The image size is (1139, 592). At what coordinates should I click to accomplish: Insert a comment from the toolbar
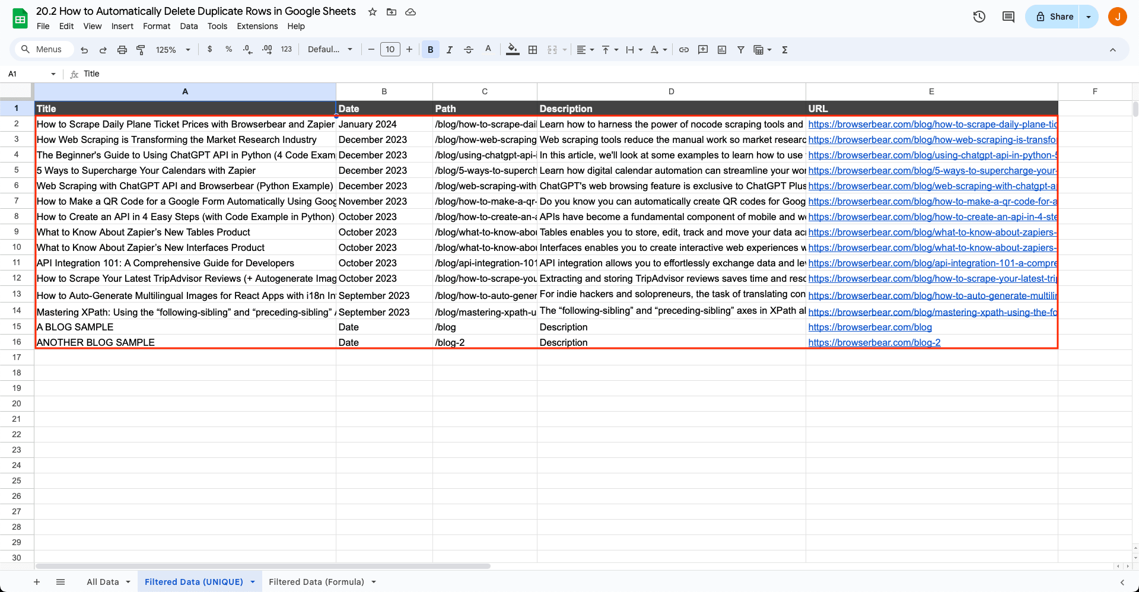[703, 50]
